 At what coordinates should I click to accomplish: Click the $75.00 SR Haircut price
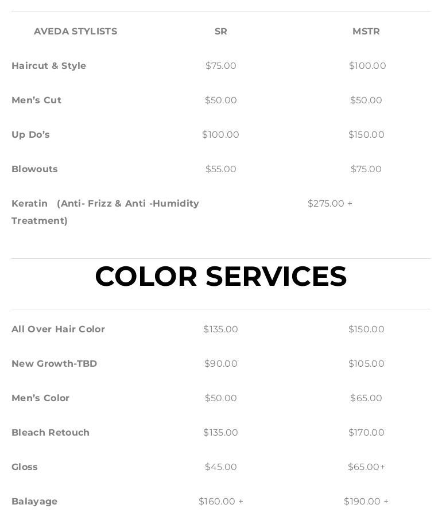tap(220, 66)
